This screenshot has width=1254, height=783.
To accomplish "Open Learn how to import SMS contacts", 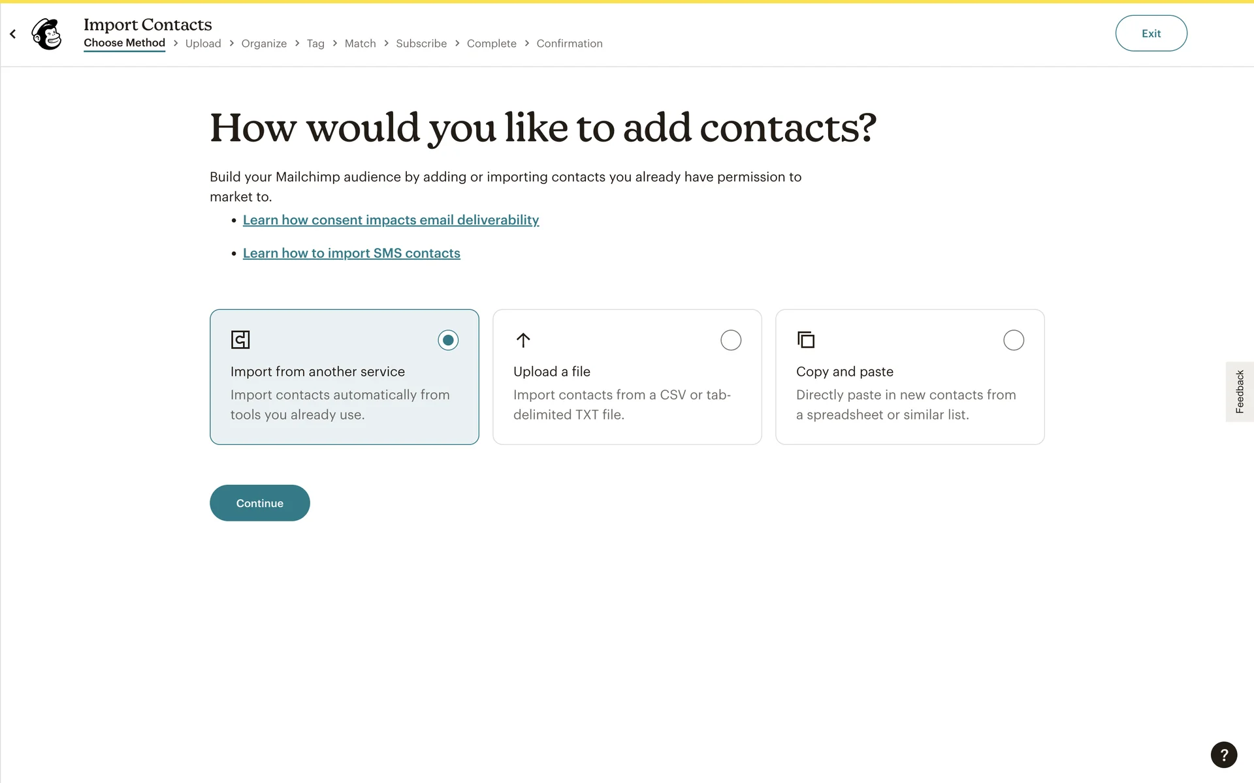I will (351, 253).
